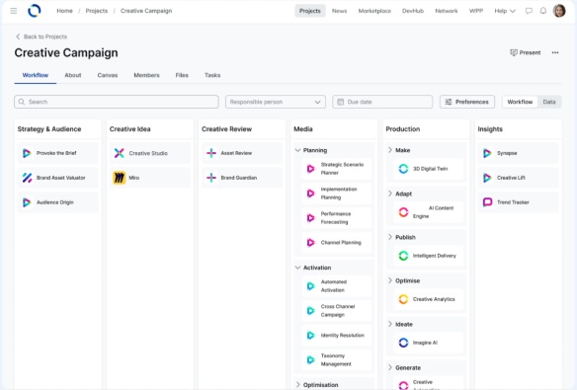Select the Workflow tab
The width and height of the screenshot is (577, 390).
tap(36, 75)
